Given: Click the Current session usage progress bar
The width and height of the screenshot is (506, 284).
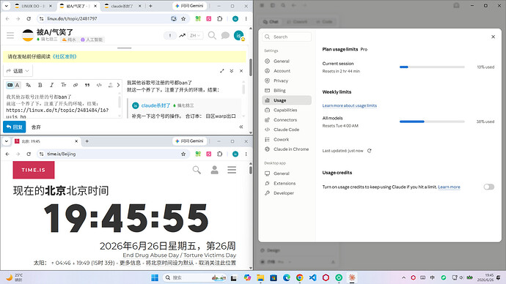Looking at the screenshot, I should click(x=432, y=67).
